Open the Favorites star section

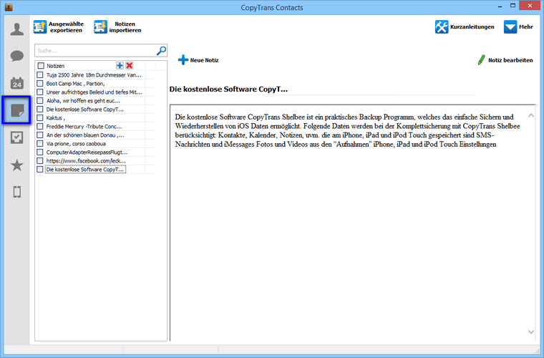(x=17, y=165)
